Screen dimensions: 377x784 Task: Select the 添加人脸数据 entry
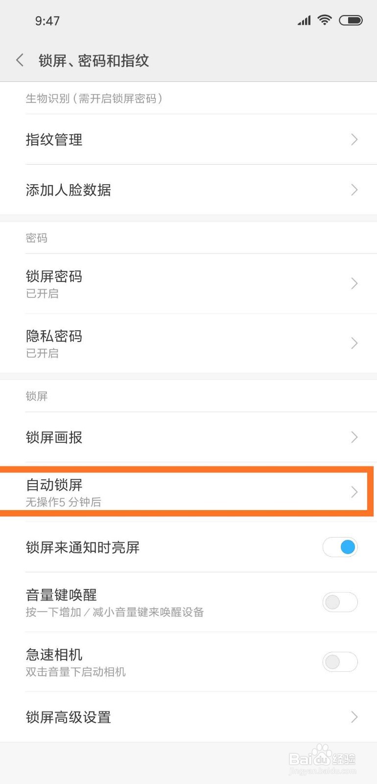[69, 190]
